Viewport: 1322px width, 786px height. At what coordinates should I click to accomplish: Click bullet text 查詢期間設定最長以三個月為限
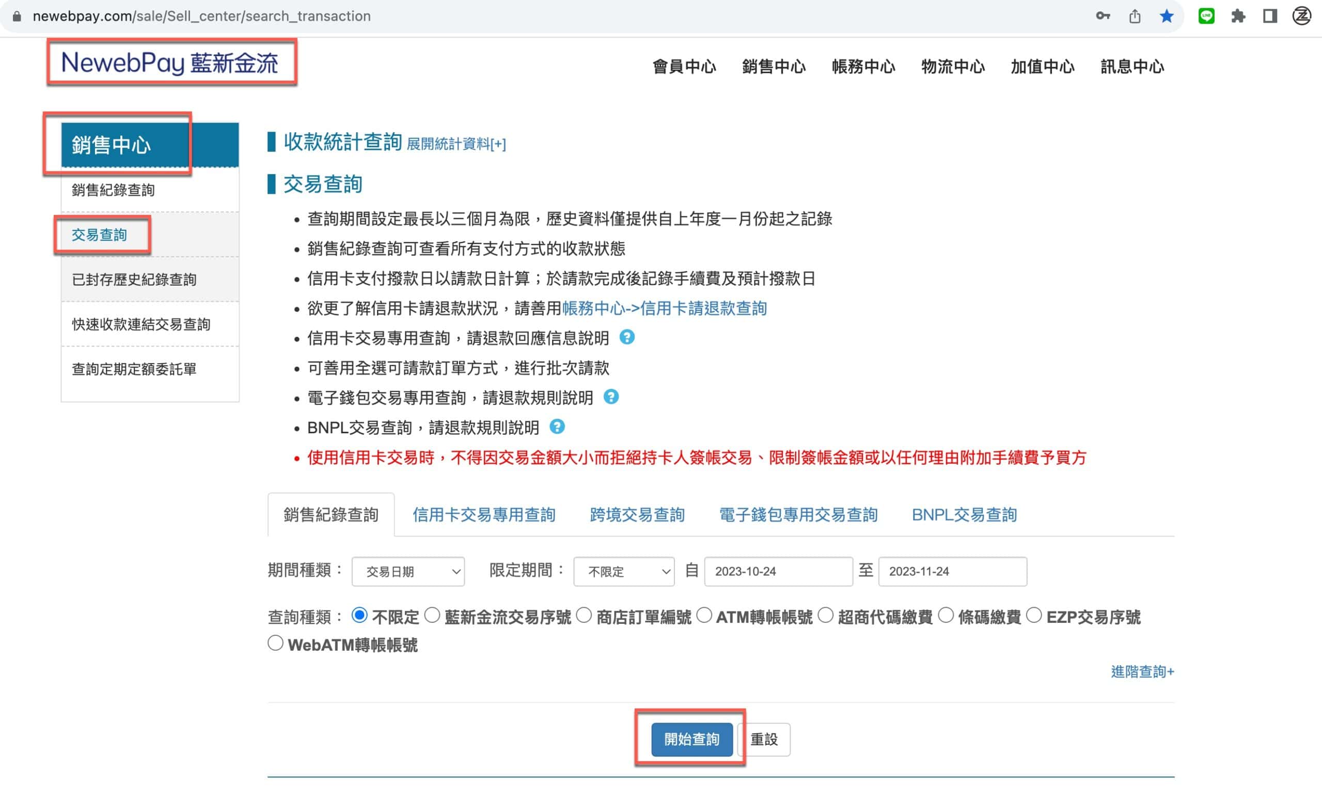[x=570, y=219]
